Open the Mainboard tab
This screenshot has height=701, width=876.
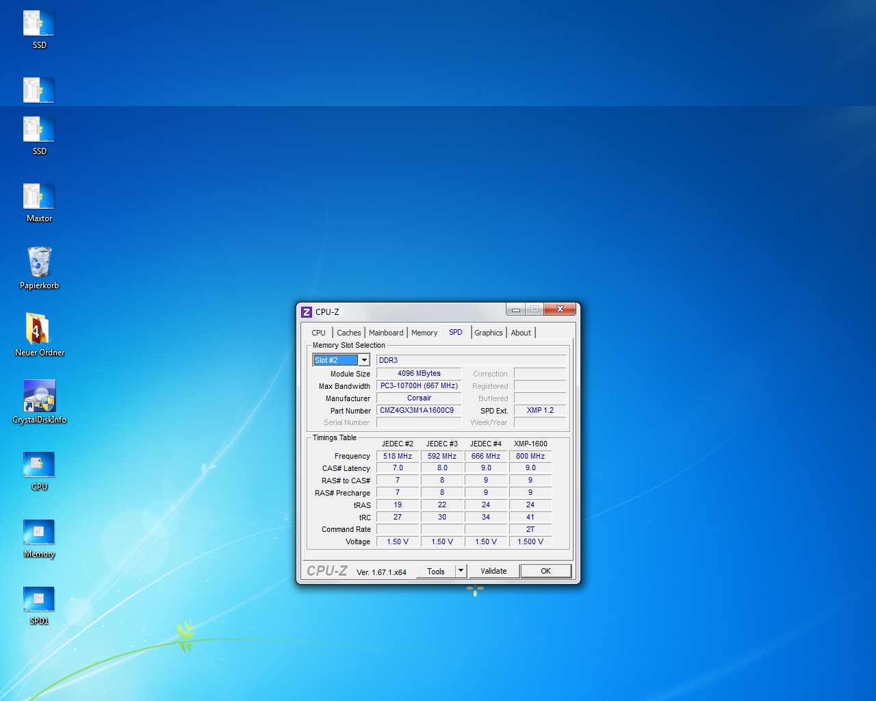[x=386, y=333]
